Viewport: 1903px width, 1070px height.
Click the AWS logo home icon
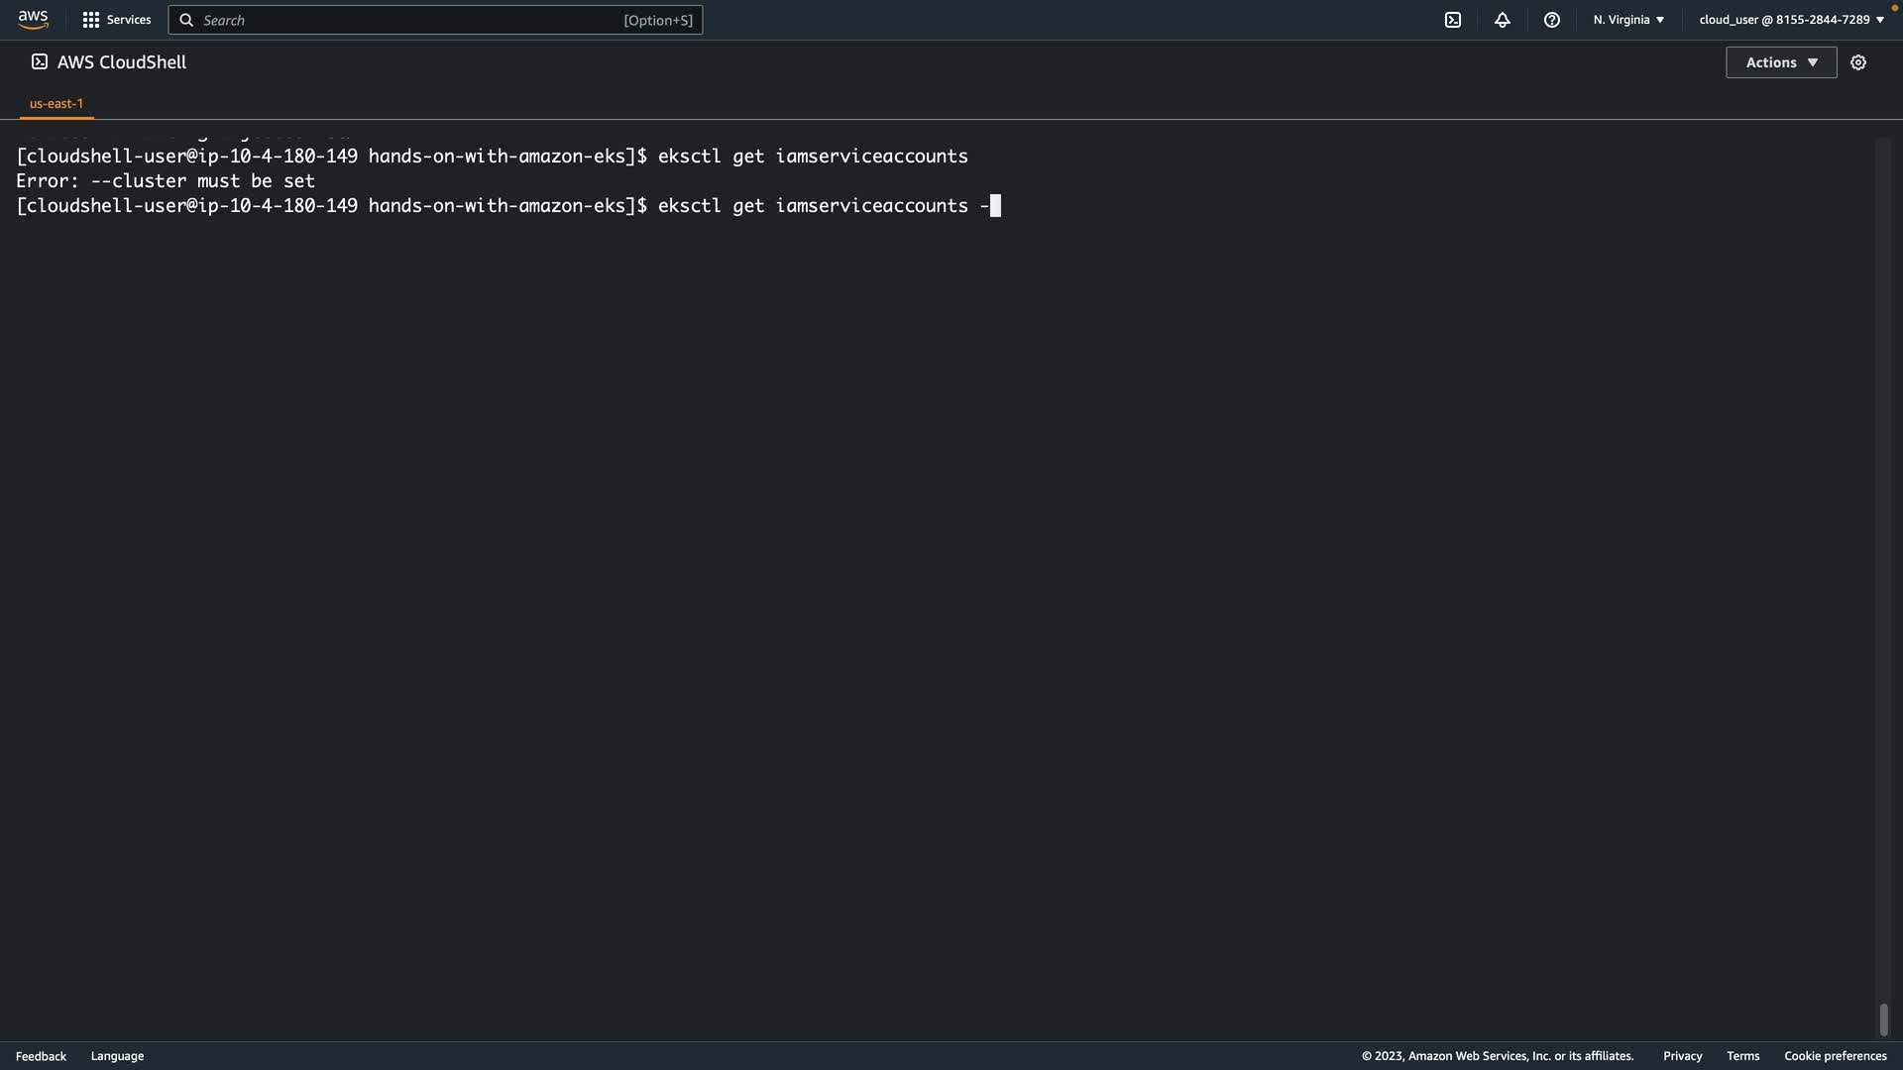coord(33,20)
